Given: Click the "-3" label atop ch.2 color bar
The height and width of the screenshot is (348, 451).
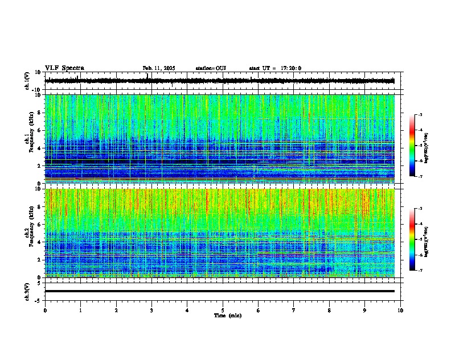Looking at the screenshot, I should (420, 209).
